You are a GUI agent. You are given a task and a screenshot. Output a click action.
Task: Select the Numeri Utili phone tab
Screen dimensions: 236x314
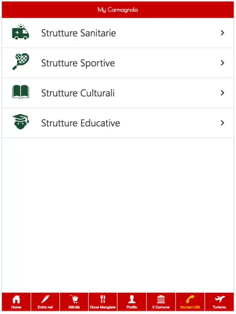click(190, 302)
